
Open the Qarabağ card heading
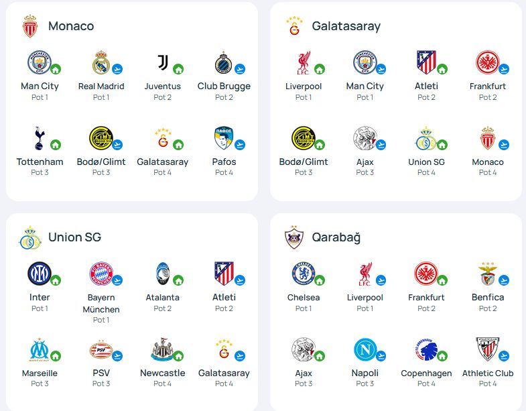[336, 237]
